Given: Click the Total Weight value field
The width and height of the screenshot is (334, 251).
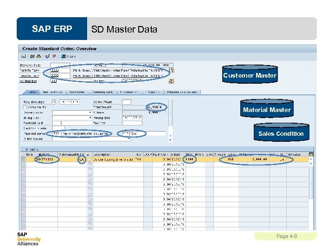Looking at the screenshot, I should (141, 107).
